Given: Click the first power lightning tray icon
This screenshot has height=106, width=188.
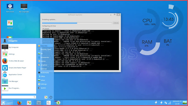Looking at the screenshot, I should [x=156, y=102].
